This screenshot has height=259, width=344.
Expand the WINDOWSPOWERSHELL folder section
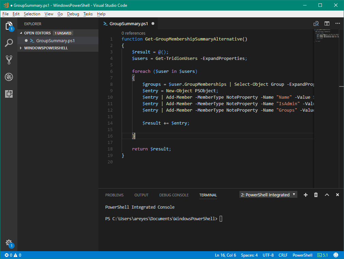[46, 48]
